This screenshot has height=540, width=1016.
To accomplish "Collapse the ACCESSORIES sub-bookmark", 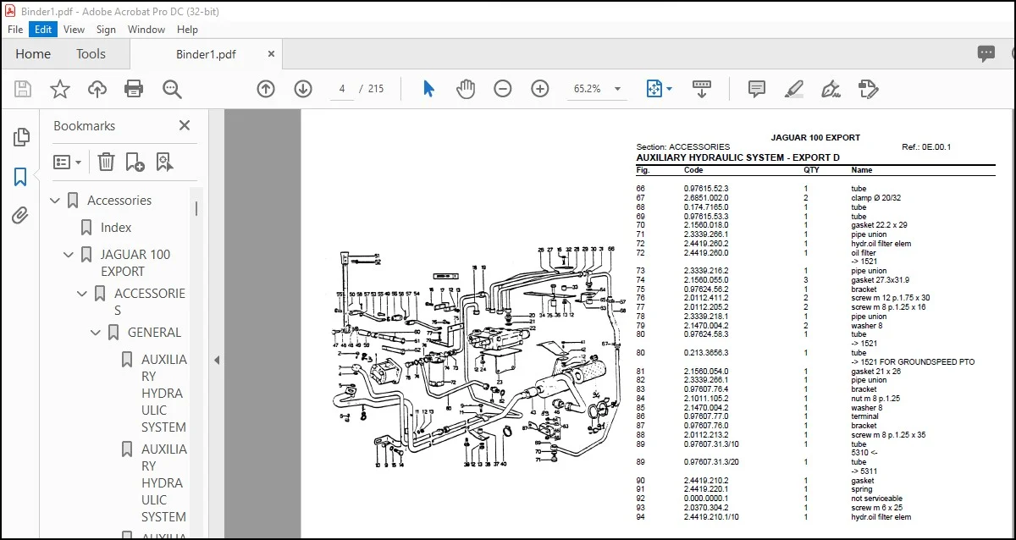I will pos(82,294).
